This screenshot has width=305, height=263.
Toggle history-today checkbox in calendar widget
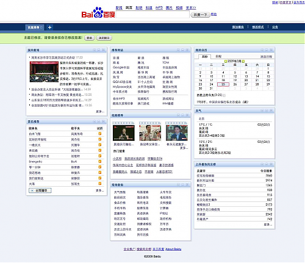click(224, 95)
